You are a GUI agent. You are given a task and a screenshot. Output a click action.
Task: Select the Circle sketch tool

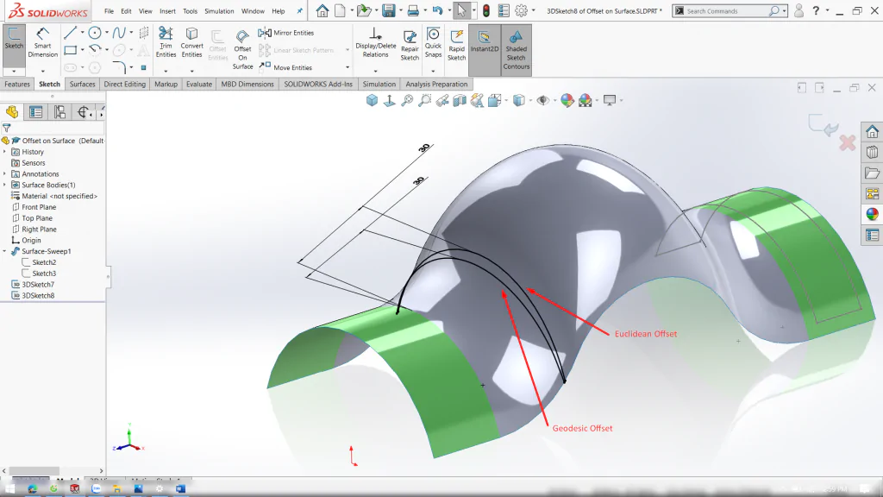coord(95,34)
